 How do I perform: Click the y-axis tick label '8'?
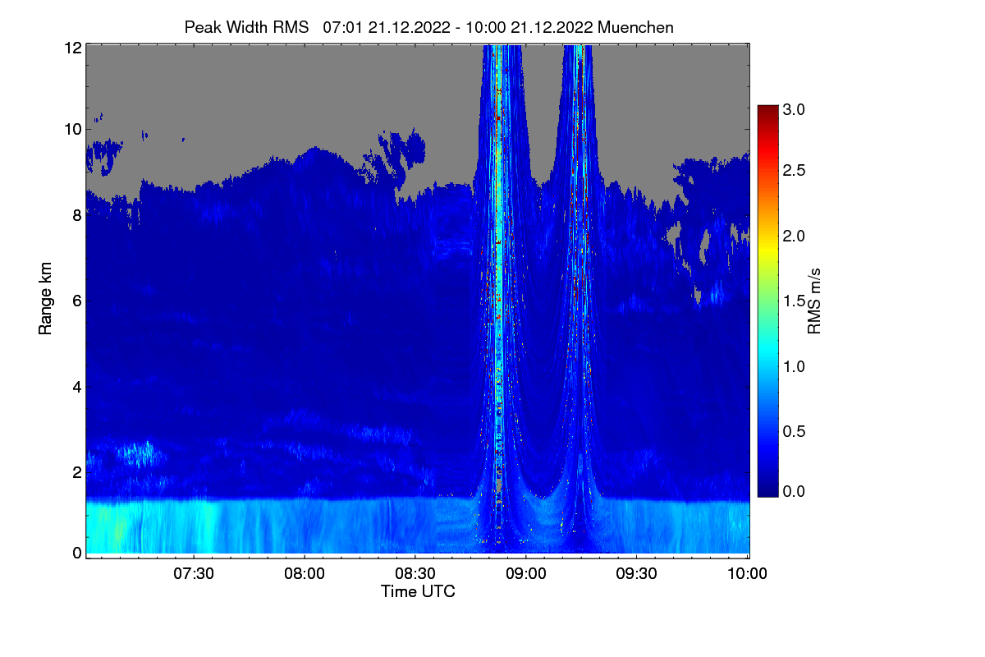pyautogui.click(x=76, y=215)
